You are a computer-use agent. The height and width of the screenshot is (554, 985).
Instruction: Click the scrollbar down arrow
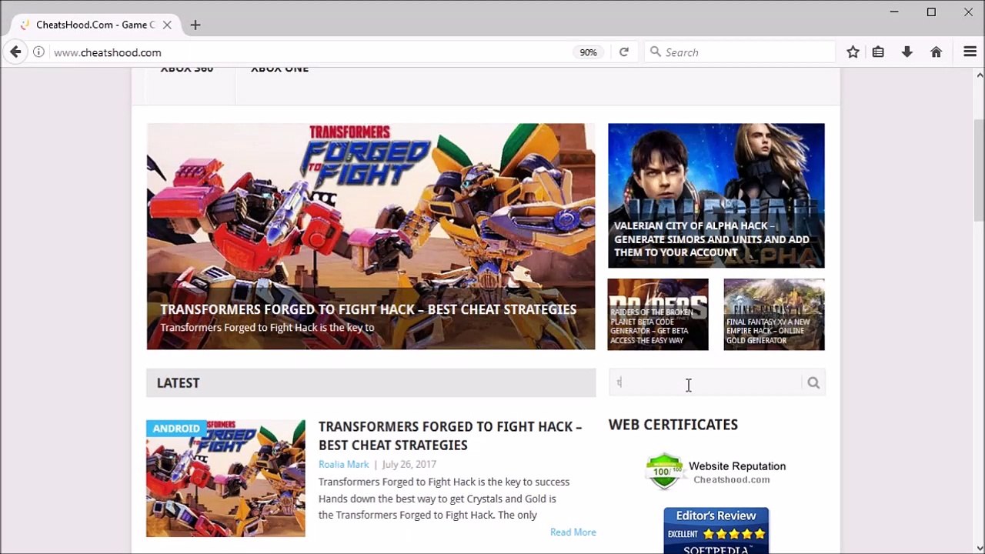tap(980, 548)
